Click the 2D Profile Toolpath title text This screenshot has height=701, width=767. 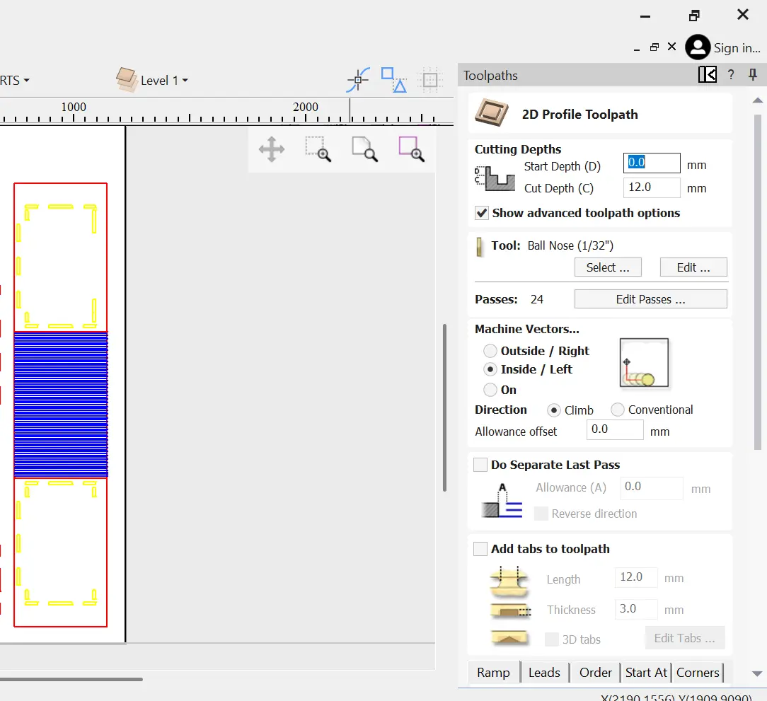pyautogui.click(x=579, y=115)
